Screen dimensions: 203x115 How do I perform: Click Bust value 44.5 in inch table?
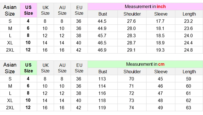click(102, 21)
